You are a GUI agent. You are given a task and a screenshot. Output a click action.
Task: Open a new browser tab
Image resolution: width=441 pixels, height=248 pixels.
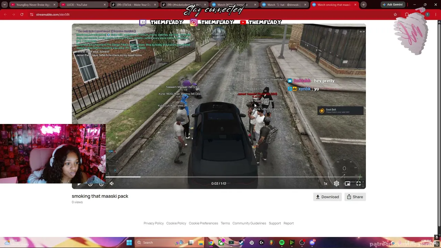[363, 5]
